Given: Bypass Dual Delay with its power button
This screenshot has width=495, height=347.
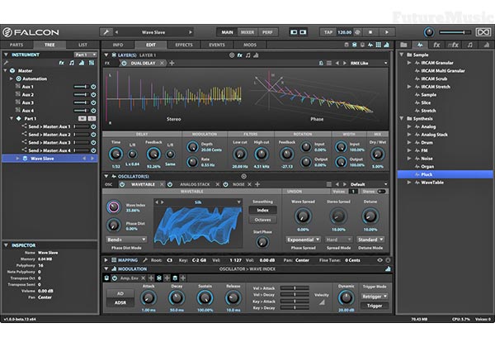Looking at the screenshot, I should click(124, 64).
